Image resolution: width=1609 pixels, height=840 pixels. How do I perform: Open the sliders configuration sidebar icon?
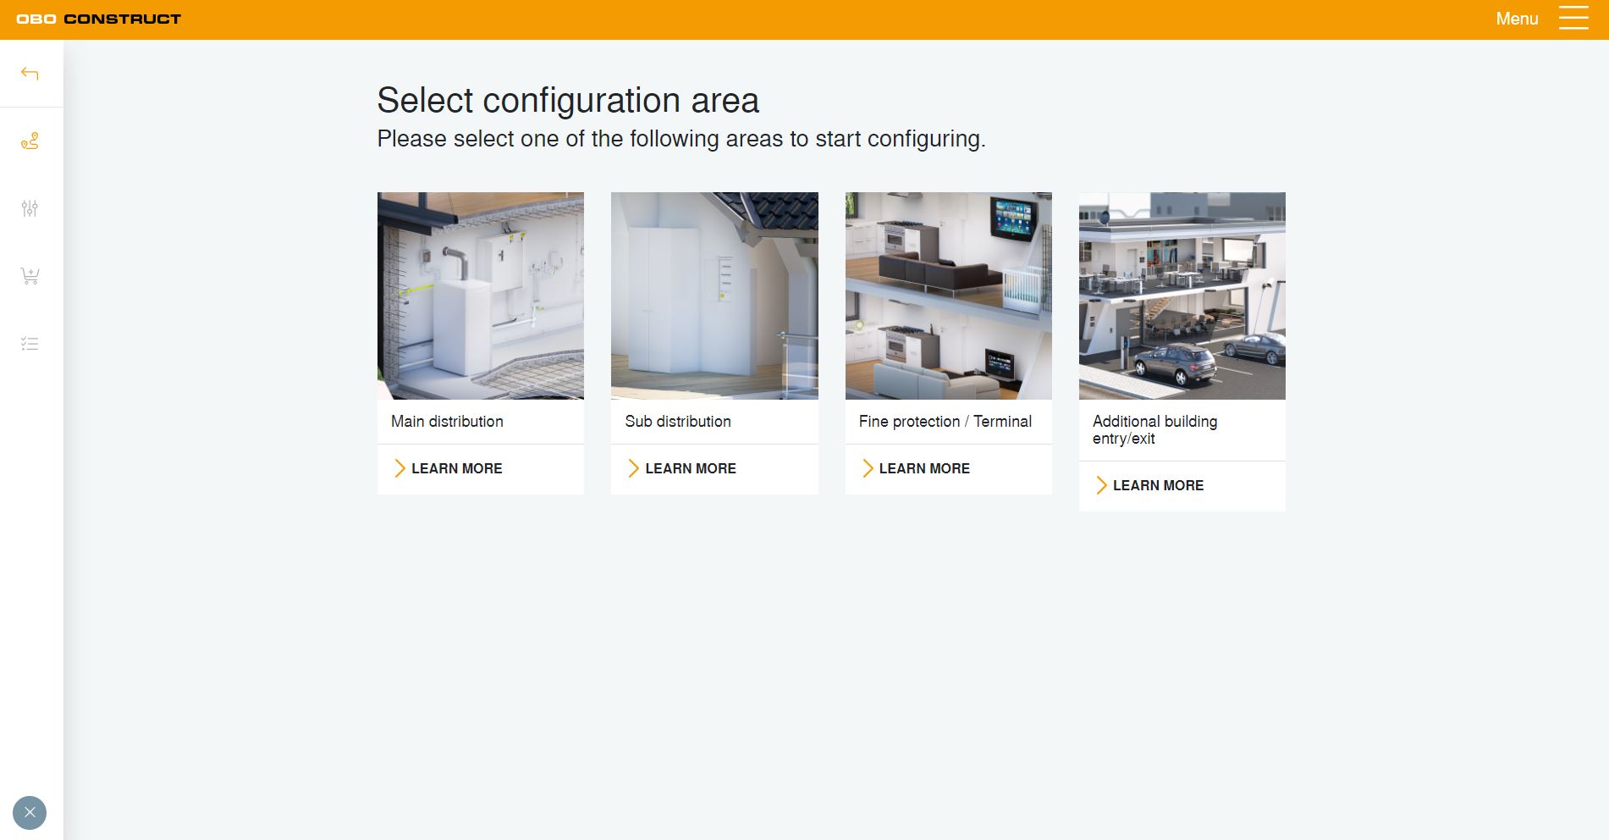[30, 208]
